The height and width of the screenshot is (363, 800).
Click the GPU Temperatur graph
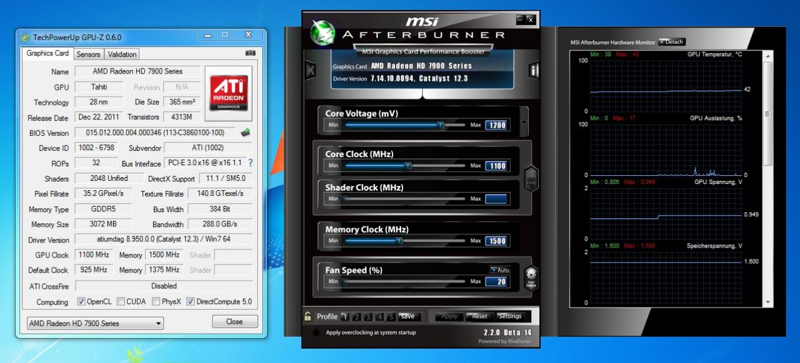(665, 85)
